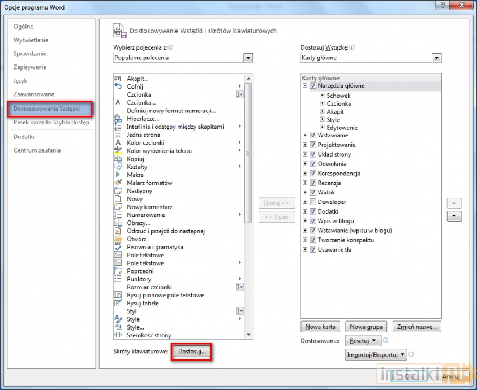The width and height of the screenshot is (477, 390).
Task: Click the Dostosuj keyboard shortcuts button
Action: click(x=192, y=352)
